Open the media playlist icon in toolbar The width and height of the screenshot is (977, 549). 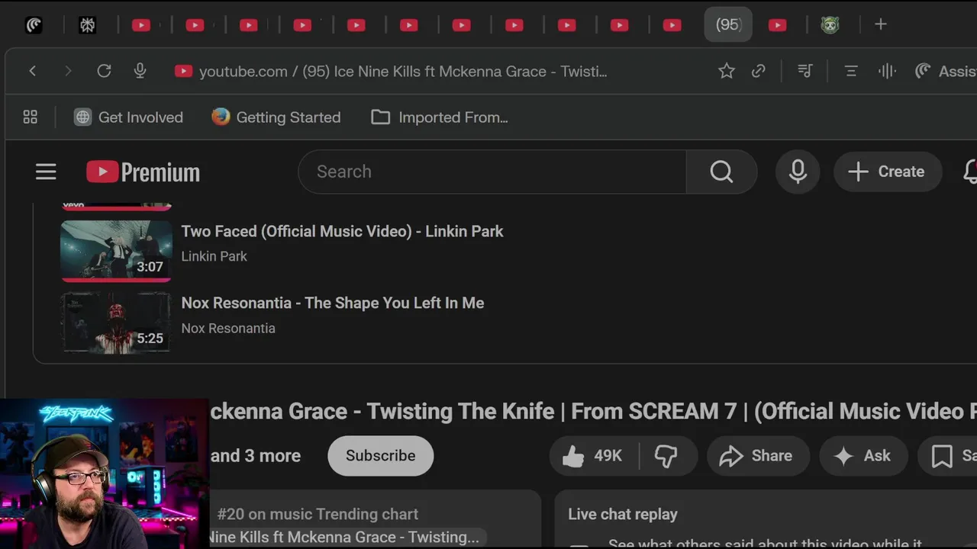coord(804,71)
